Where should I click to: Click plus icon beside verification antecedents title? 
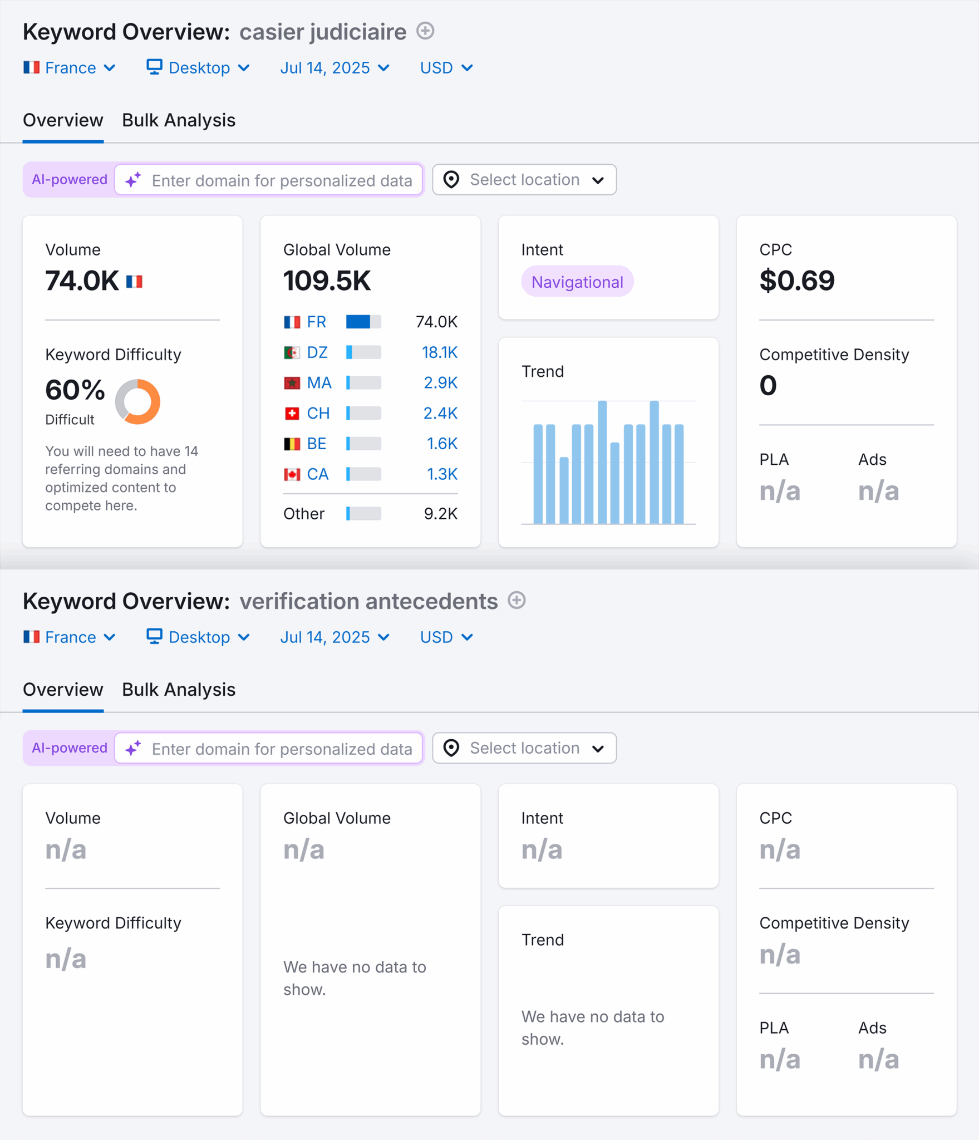[x=516, y=600]
